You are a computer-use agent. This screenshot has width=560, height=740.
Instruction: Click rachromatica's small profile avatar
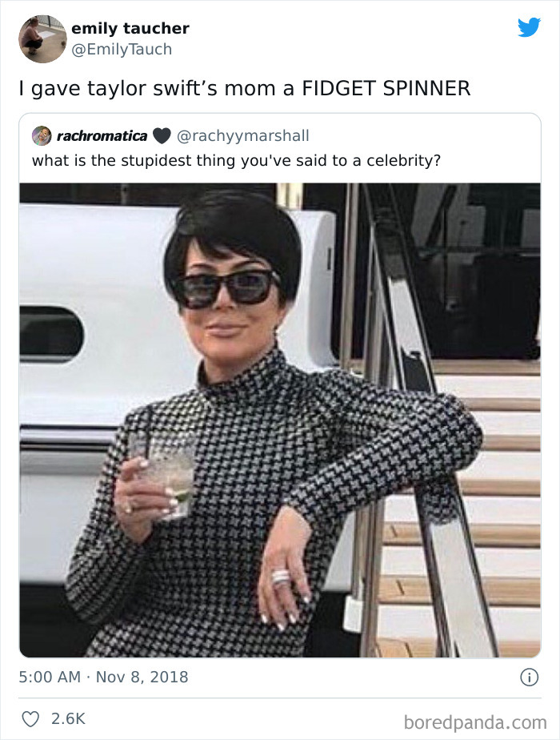pos(42,135)
